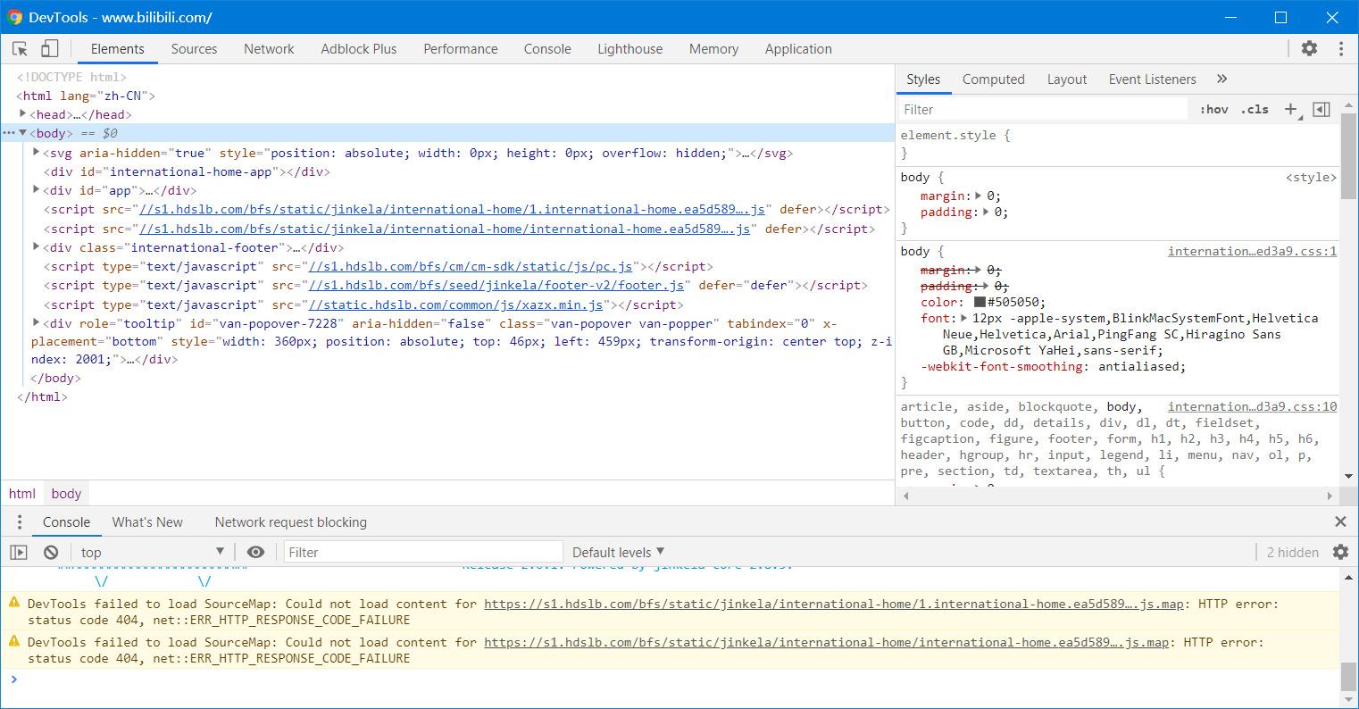This screenshot has width=1359, height=709.
Task: Activate the inspect element picker icon
Action: click(x=20, y=49)
